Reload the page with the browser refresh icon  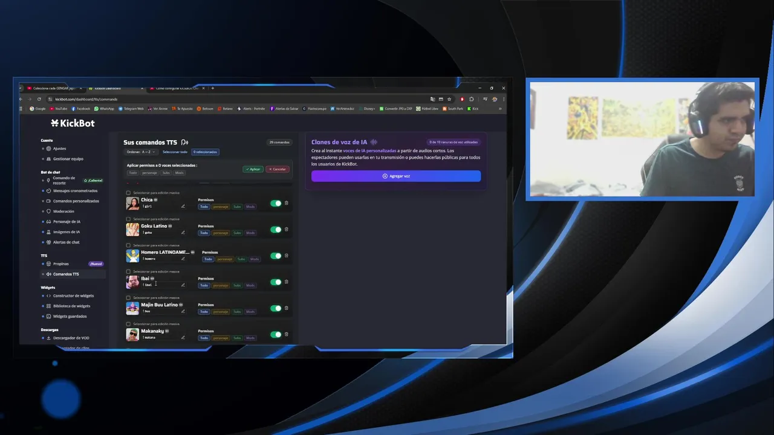point(39,99)
